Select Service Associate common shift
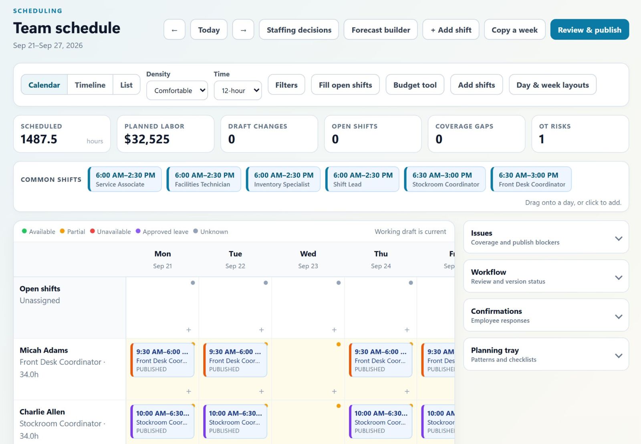The width and height of the screenshot is (641, 444). [x=125, y=179]
